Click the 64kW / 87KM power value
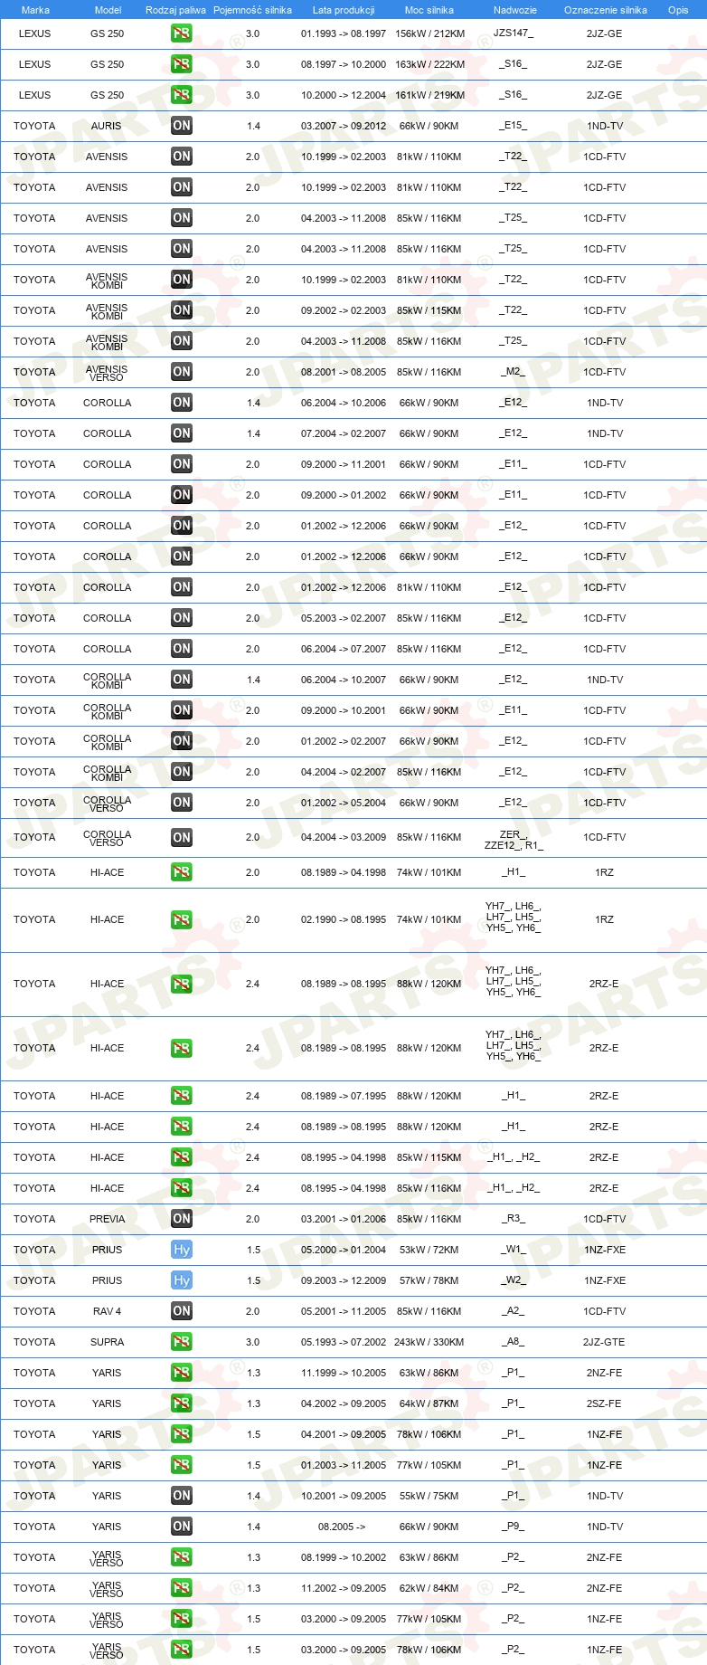The height and width of the screenshot is (1665, 707). (429, 1403)
